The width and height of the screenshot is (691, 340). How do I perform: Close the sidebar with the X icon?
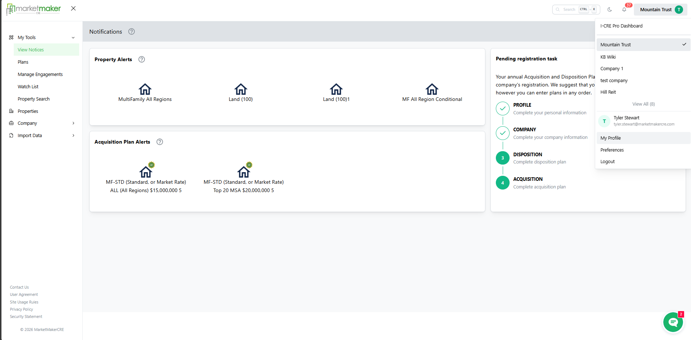(x=73, y=8)
